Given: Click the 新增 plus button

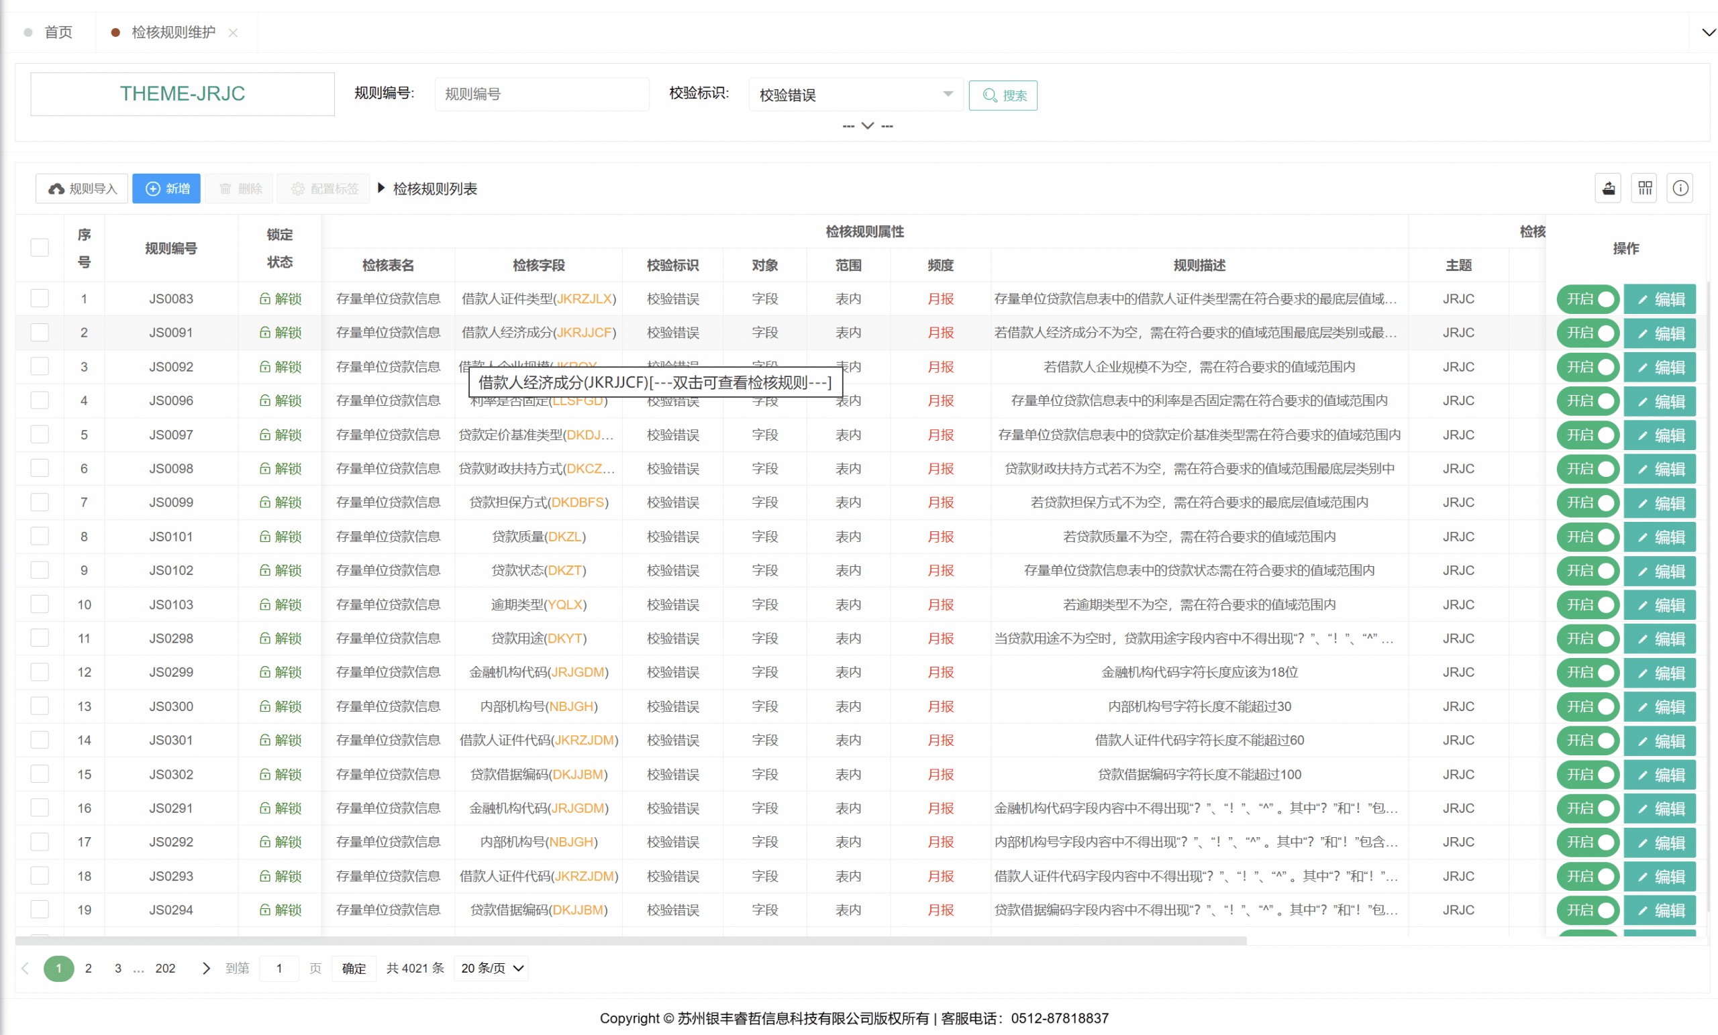Looking at the screenshot, I should tap(166, 189).
